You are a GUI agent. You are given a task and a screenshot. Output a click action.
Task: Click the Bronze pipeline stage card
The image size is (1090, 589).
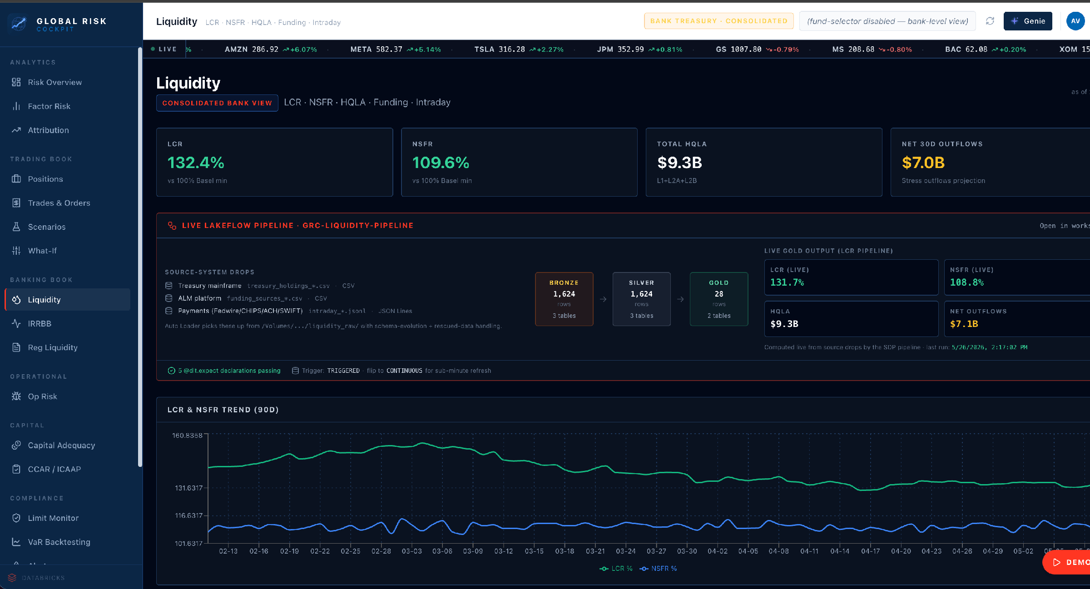point(564,299)
